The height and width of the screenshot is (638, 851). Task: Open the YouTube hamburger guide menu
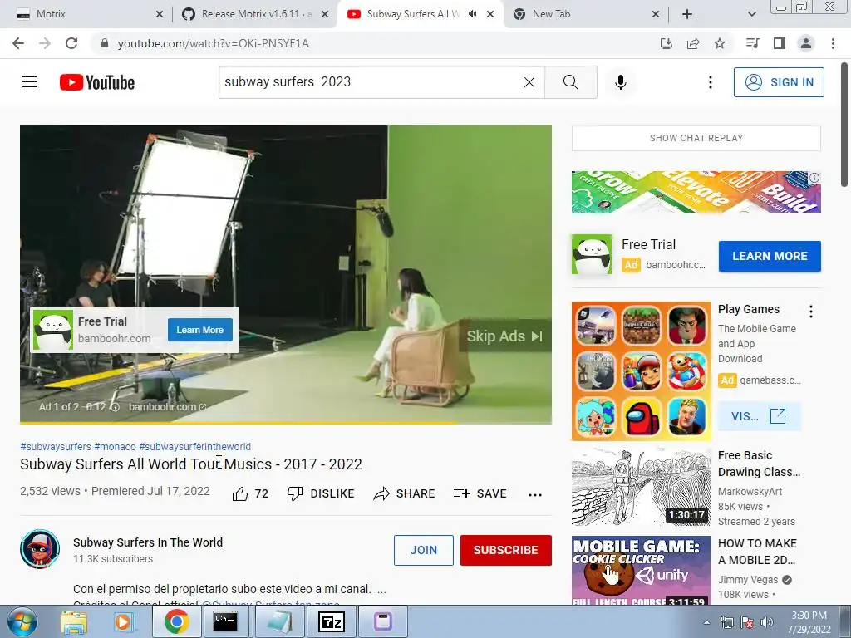pyautogui.click(x=30, y=82)
